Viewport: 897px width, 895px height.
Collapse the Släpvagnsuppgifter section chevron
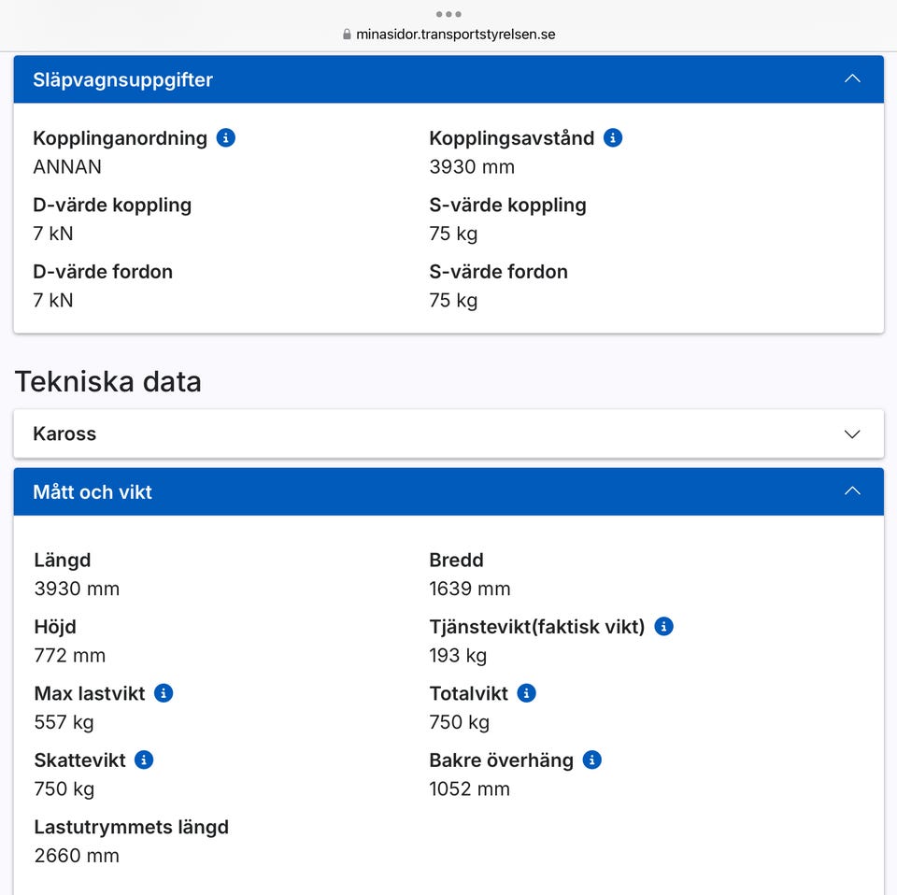click(x=852, y=79)
